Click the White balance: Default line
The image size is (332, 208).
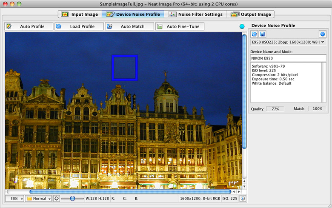tap(272, 83)
